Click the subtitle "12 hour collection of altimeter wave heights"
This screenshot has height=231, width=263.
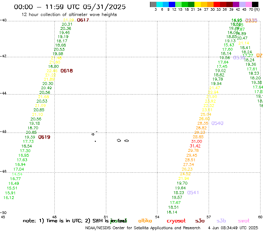click(69, 15)
